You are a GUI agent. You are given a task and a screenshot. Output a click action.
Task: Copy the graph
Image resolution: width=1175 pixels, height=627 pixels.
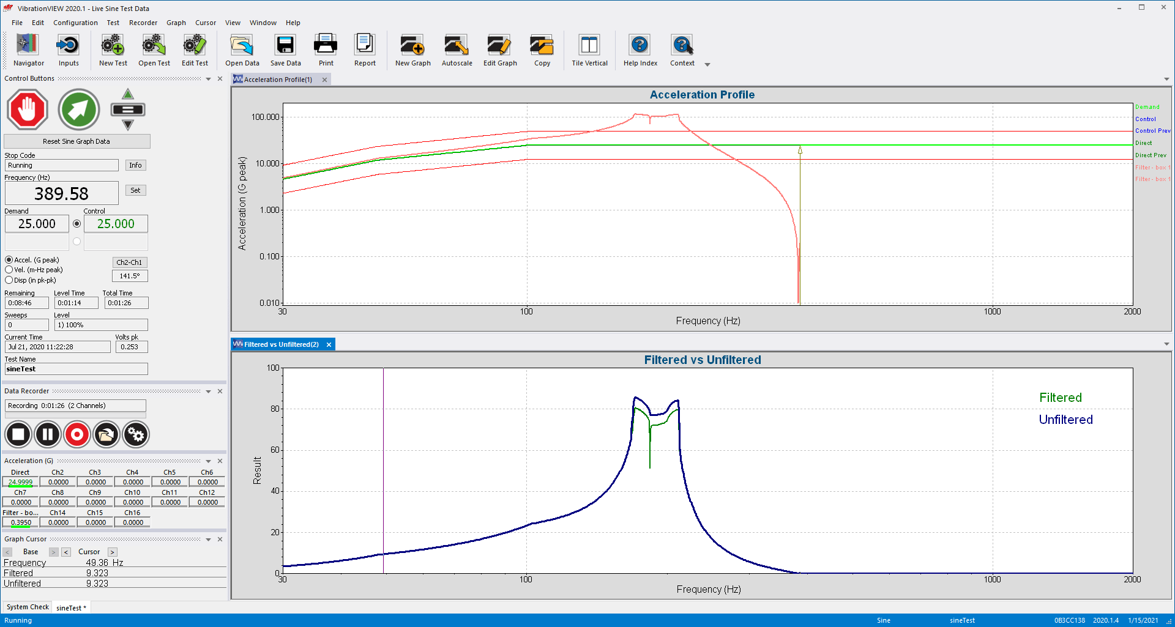(542, 50)
